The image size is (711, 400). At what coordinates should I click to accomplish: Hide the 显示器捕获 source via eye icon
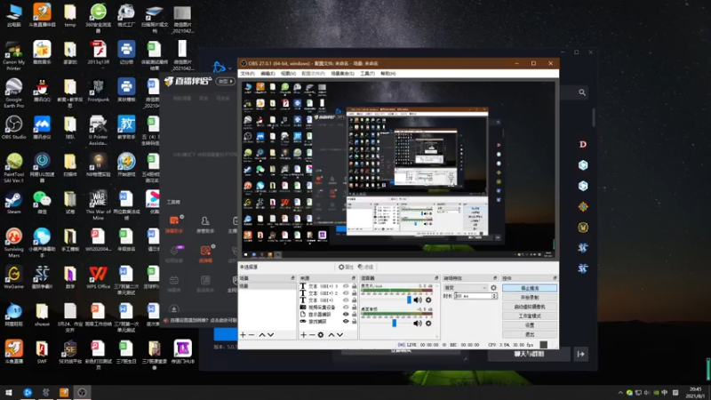tap(346, 314)
